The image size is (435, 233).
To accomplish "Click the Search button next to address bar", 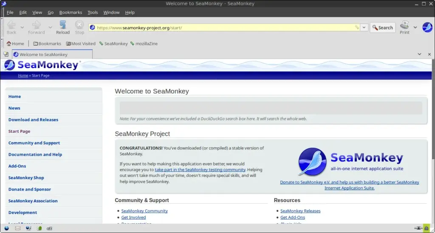I will coord(383,28).
